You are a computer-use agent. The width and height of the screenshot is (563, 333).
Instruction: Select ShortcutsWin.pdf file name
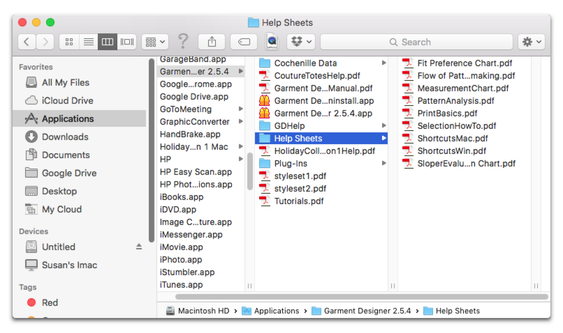coord(452,151)
